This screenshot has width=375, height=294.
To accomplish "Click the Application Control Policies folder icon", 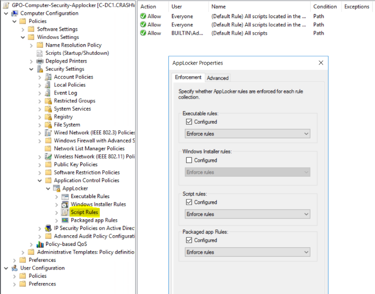I will pos(48,180).
